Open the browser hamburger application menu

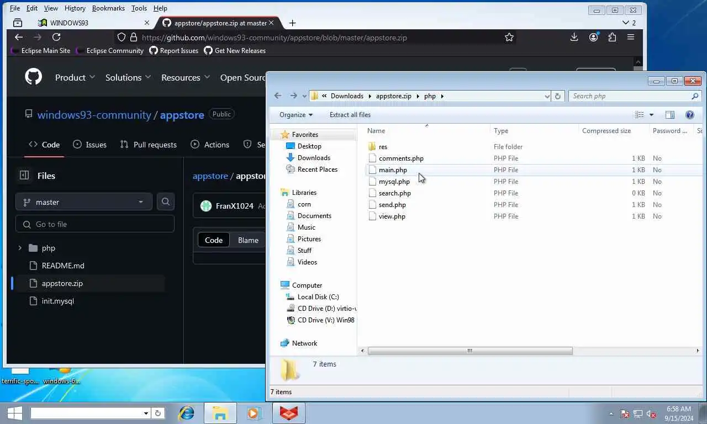point(631,37)
